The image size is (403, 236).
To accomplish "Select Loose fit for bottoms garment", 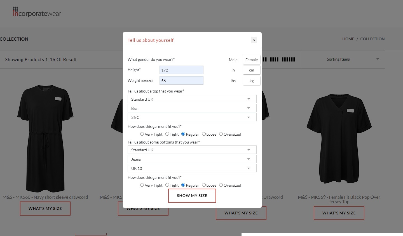I will tap(204, 185).
